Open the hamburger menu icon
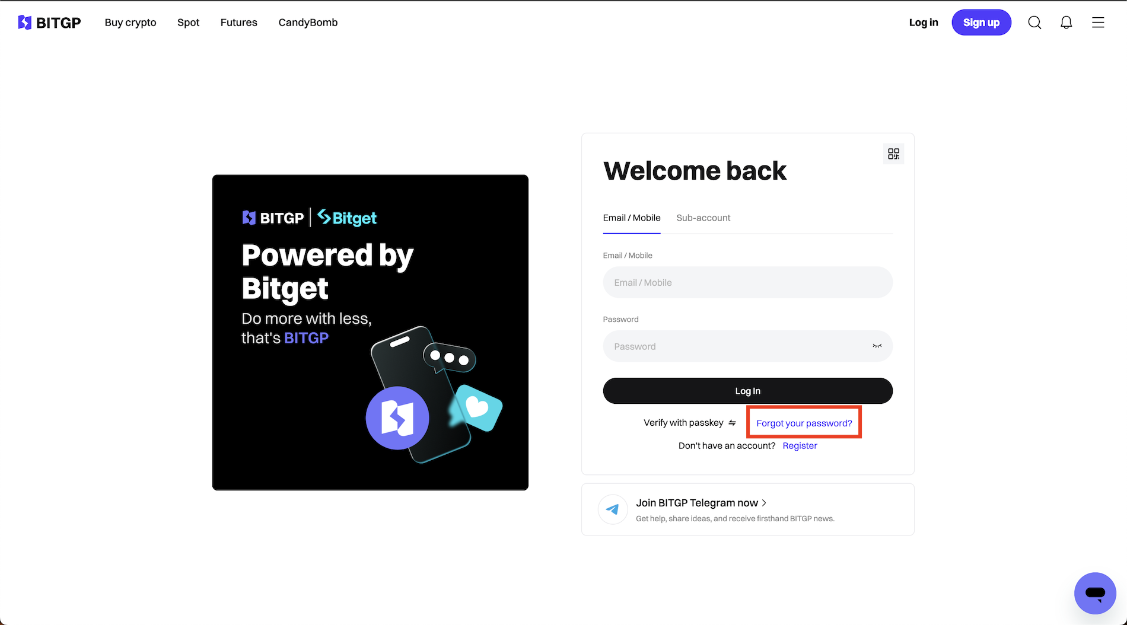Viewport: 1127px width, 625px height. [x=1098, y=23]
